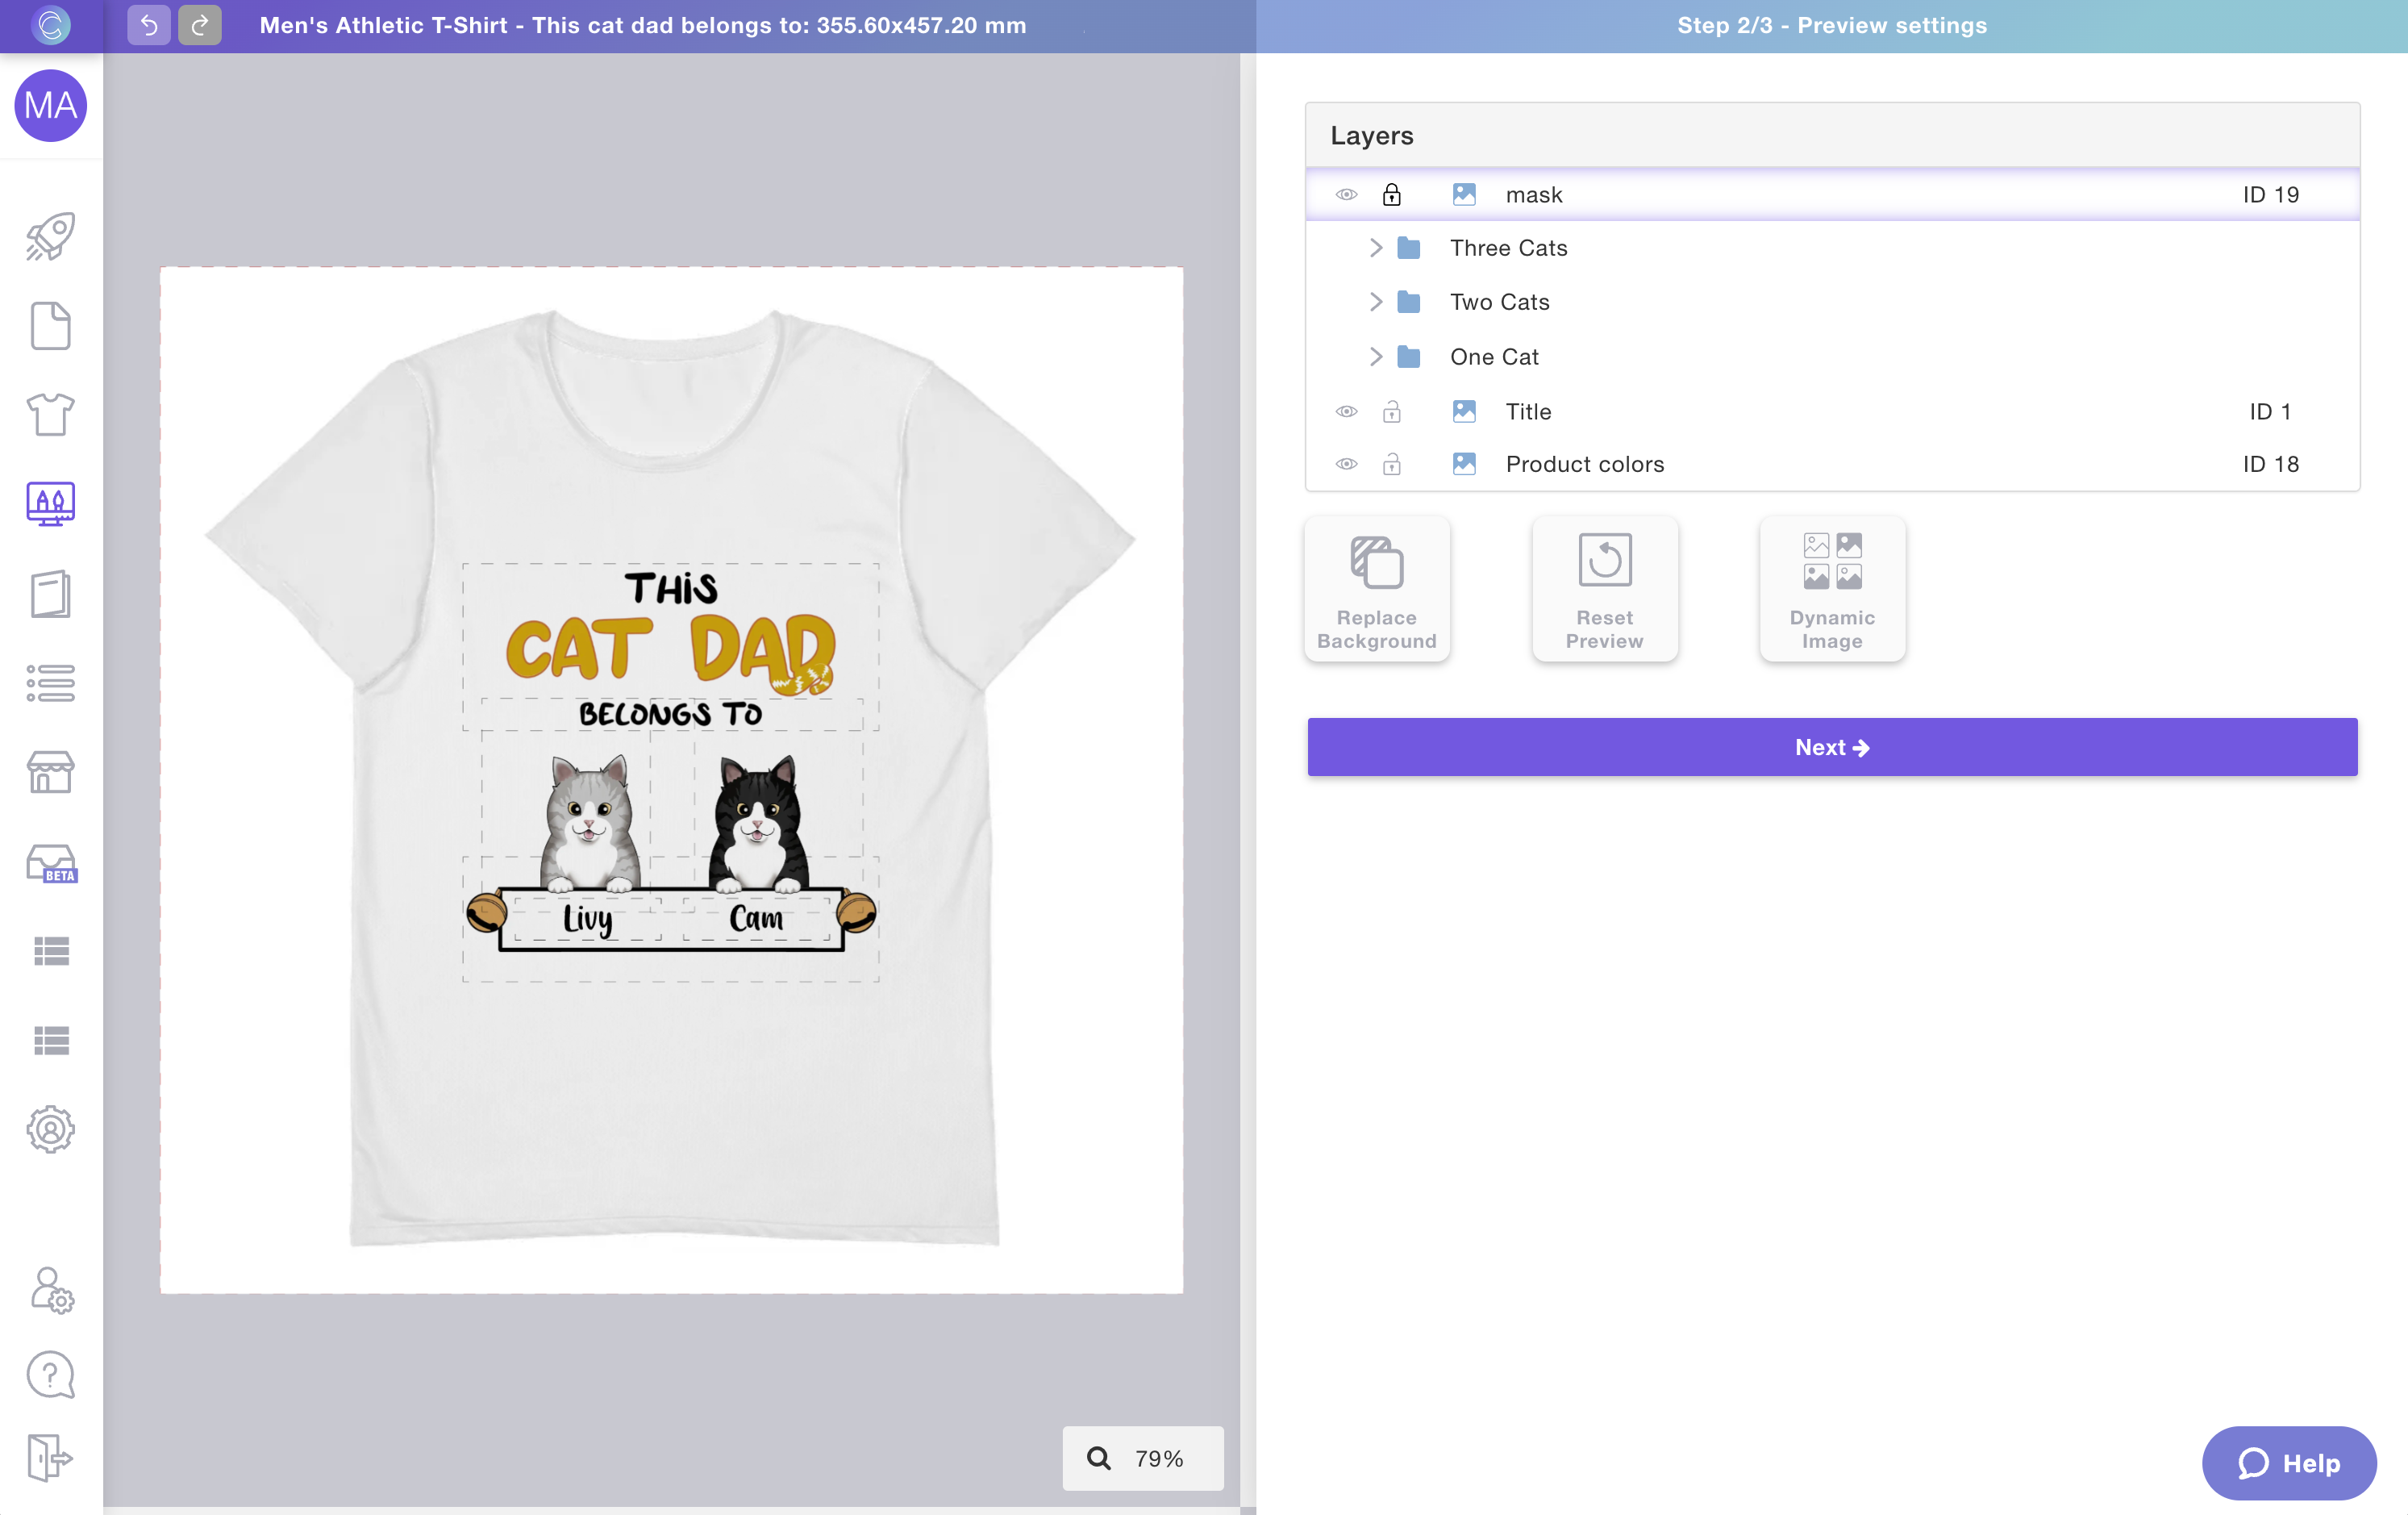Toggle visibility of the Product colors layer

point(1347,465)
